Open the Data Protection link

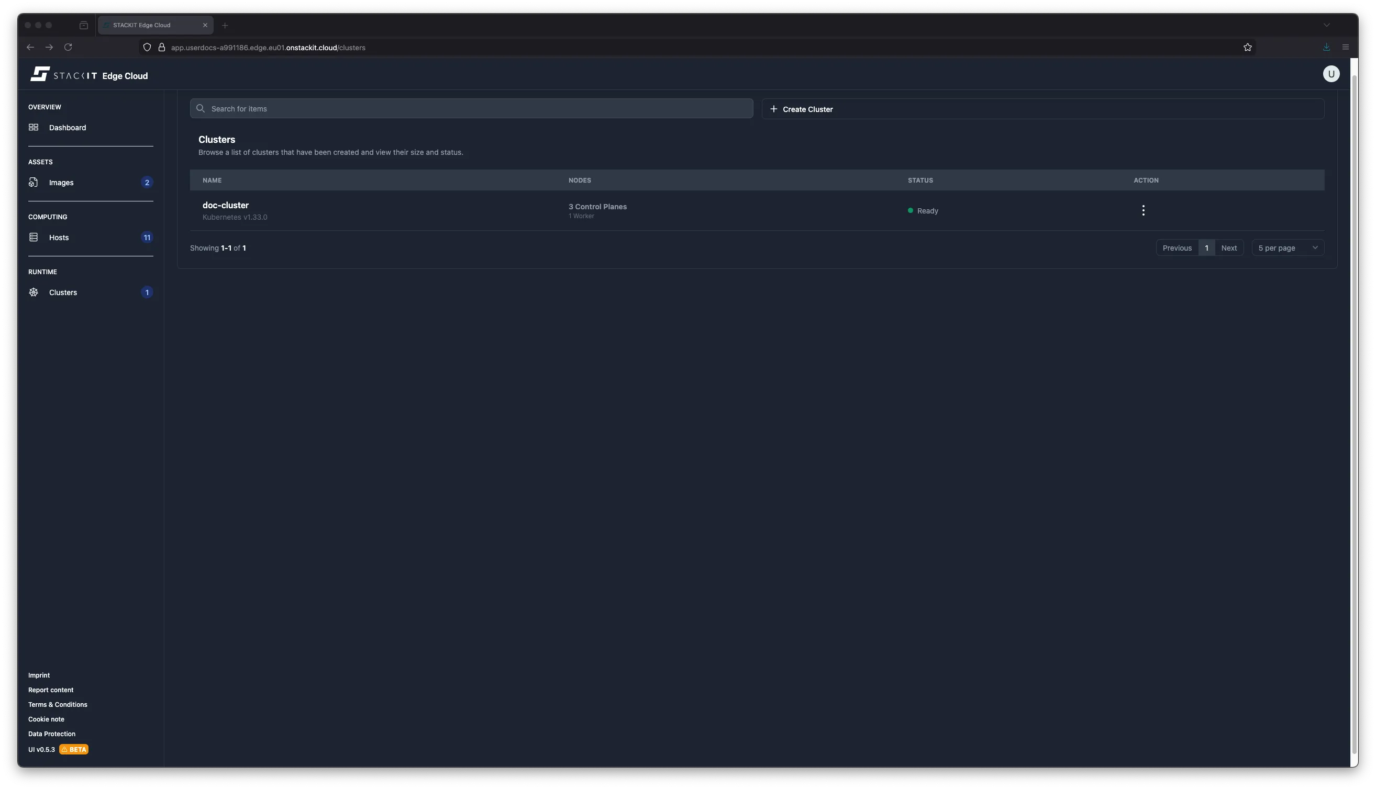(x=51, y=734)
